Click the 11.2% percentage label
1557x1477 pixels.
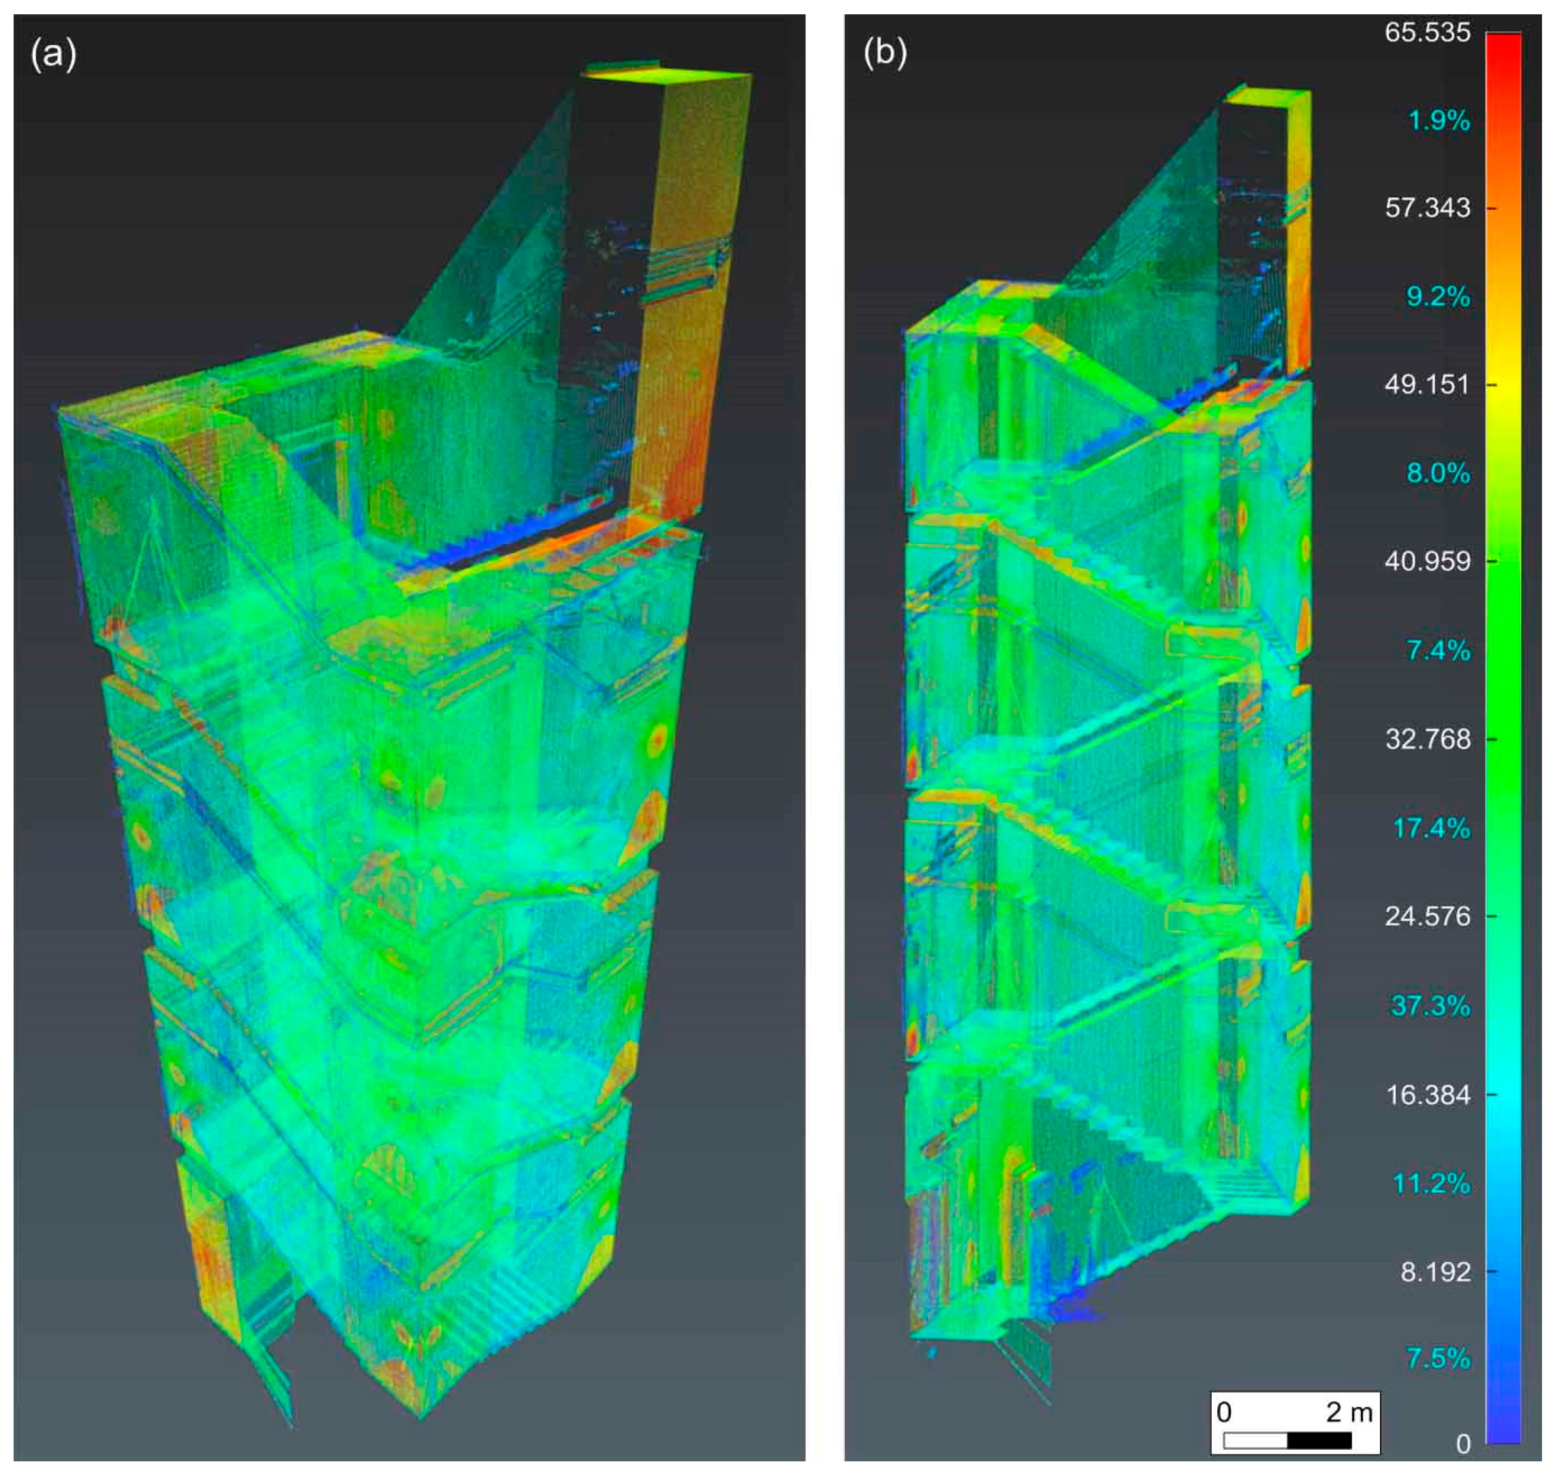(x=1431, y=1184)
